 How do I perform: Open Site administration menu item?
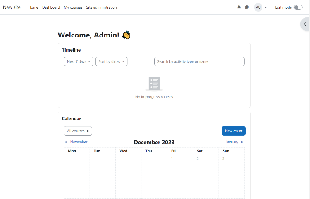click(101, 7)
